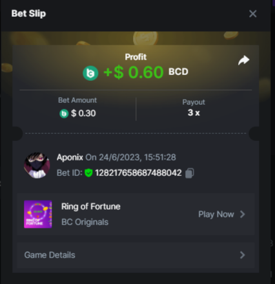Open Aponix's profile avatar

coord(37,166)
